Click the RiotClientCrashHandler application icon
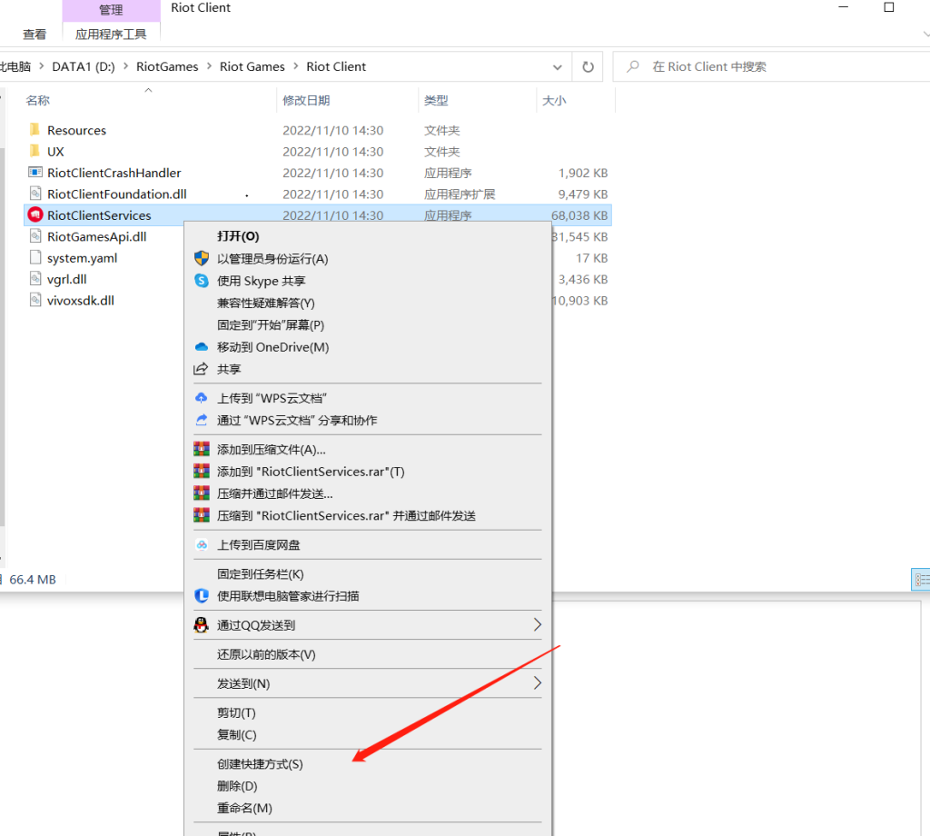The height and width of the screenshot is (836, 930). [x=35, y=172]
